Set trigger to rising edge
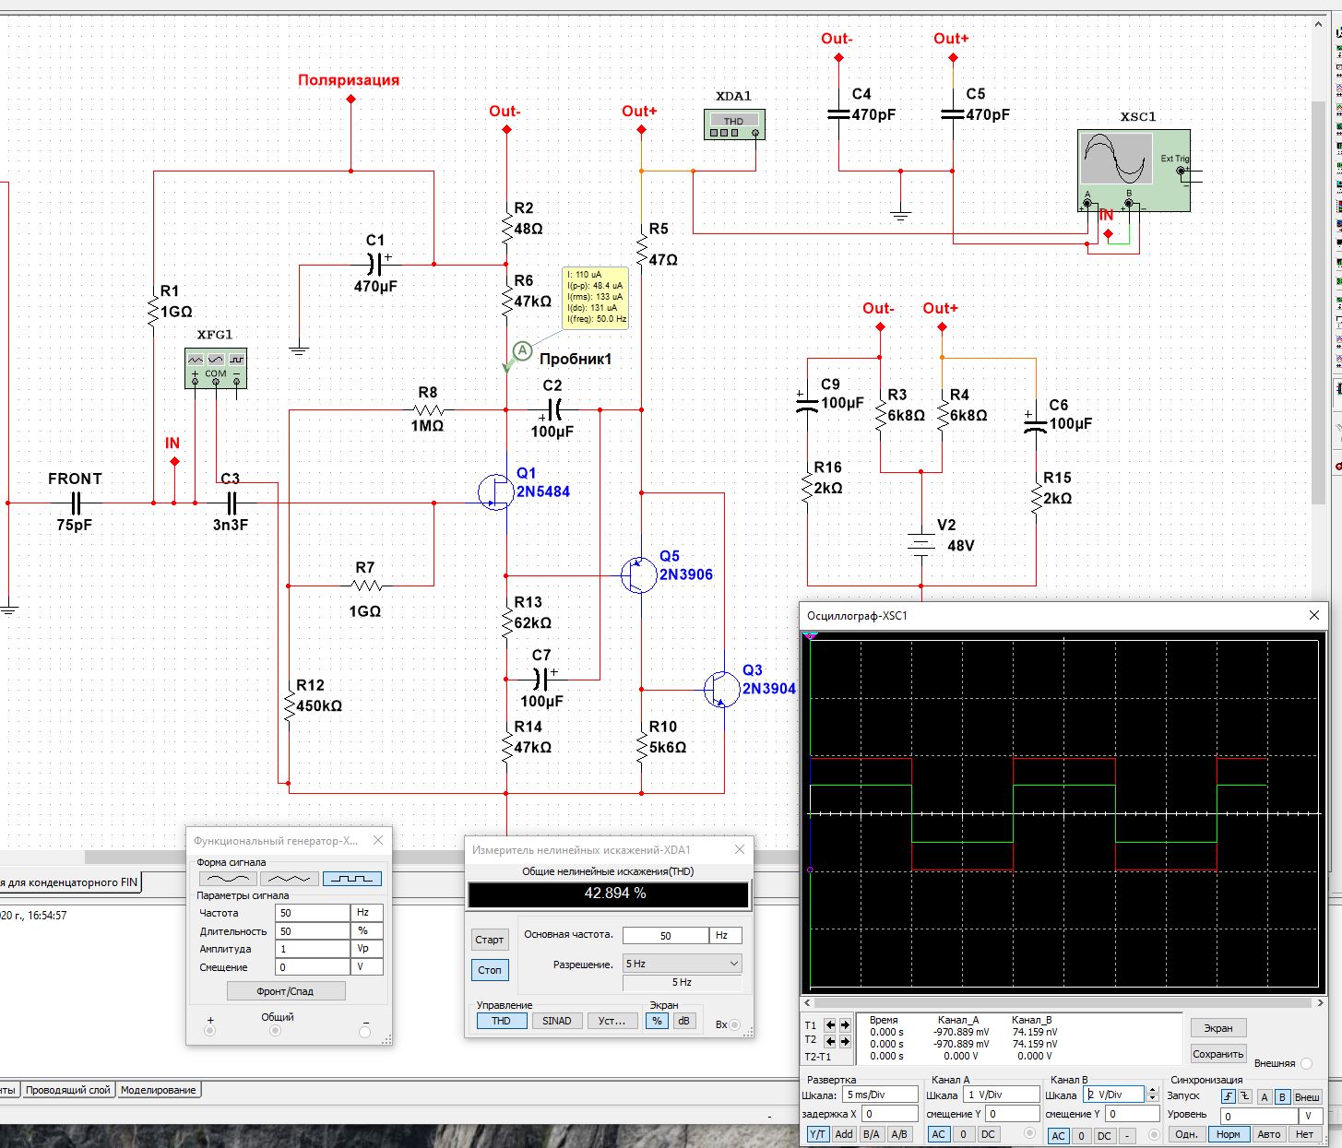This screenshot has height=1148, width=1342. click(1229, 1096)
